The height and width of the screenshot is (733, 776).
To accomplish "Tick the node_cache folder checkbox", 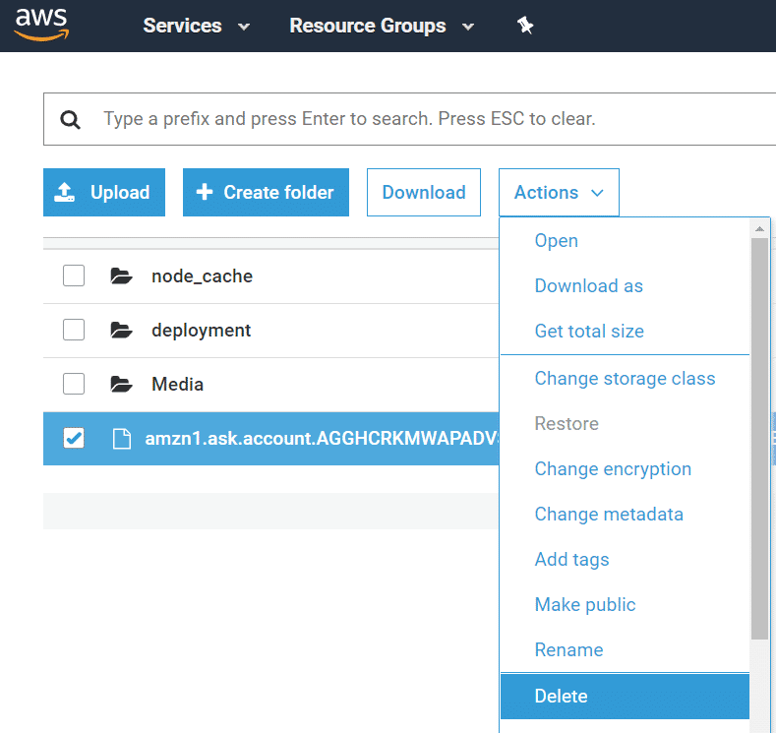I will [x=74, y=276].
